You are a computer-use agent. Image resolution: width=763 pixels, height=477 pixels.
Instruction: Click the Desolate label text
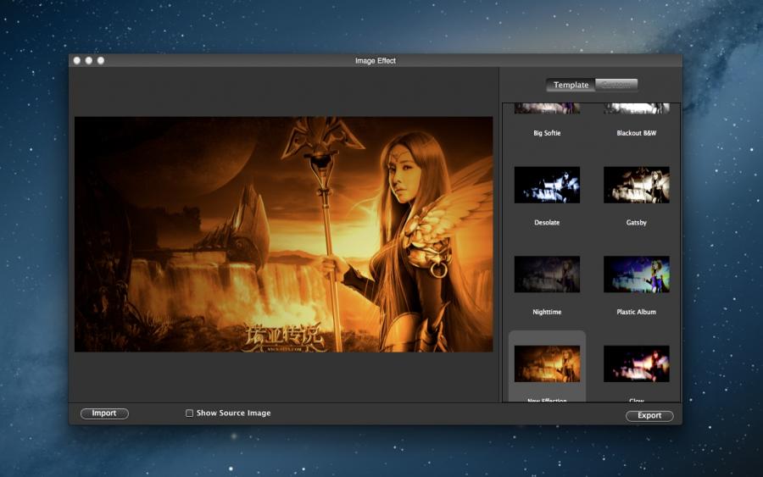click(x=547, y=222)
